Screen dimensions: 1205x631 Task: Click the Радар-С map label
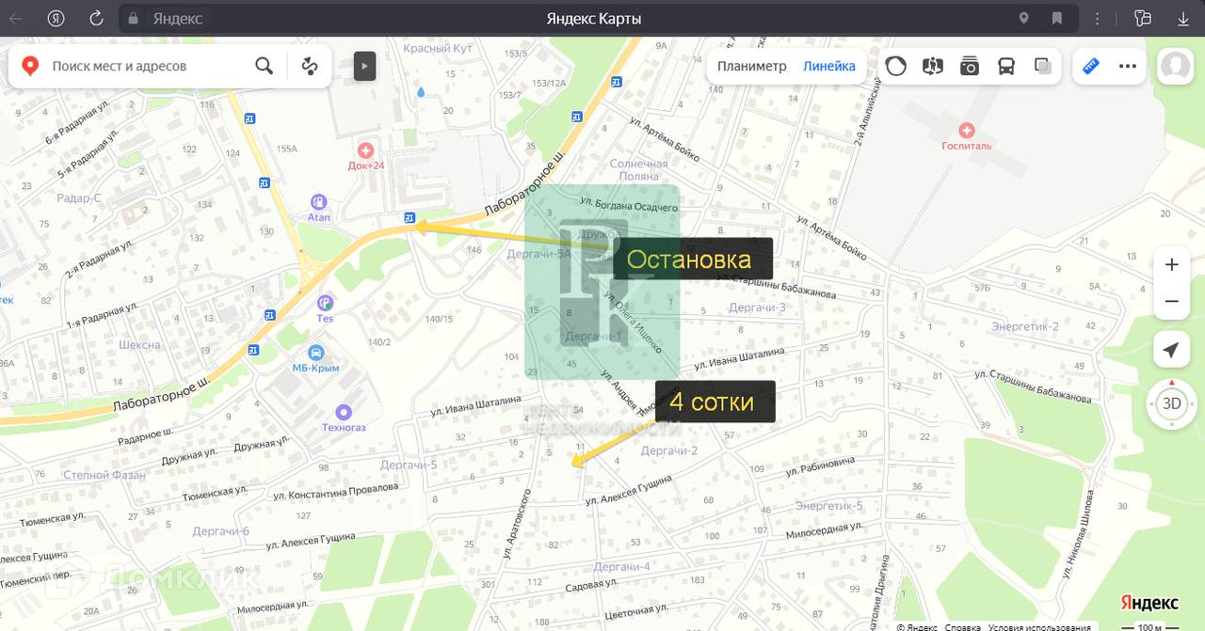[79, 197]
